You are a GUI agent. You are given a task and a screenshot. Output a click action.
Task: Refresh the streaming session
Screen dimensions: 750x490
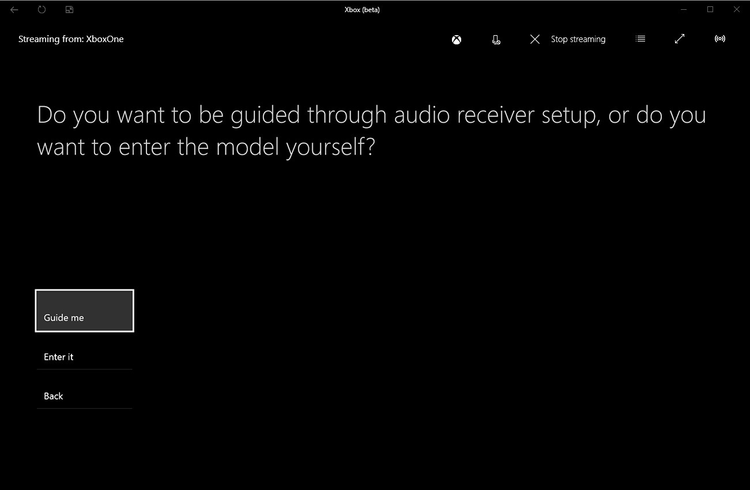(41, 9)
